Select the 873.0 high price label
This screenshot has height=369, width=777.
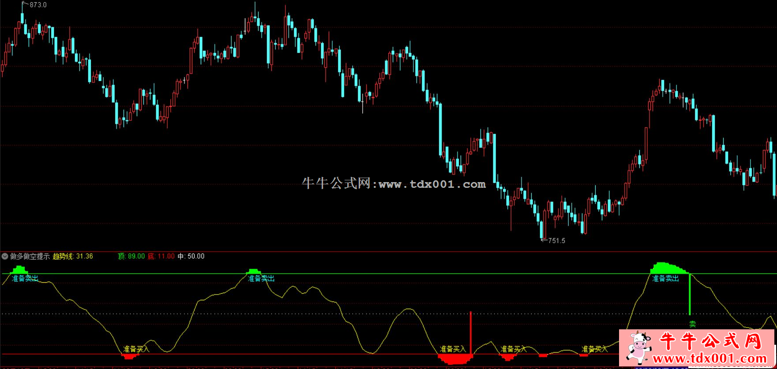(38, 5)
